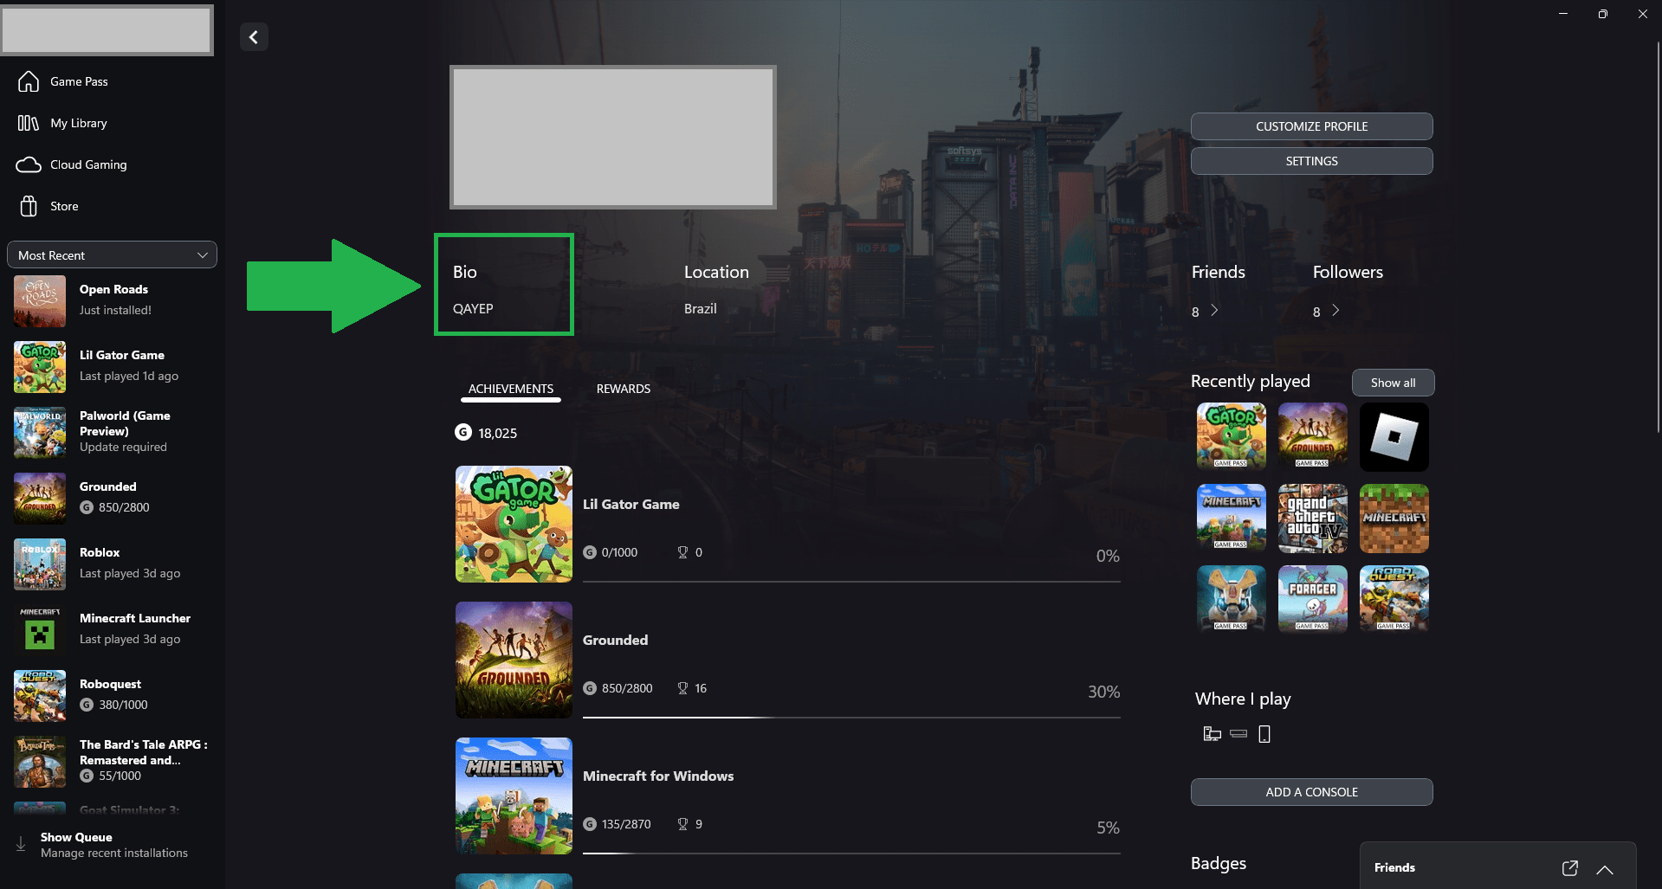Open Game Pass menu label

pyautogui.click(x=79, y=81)
